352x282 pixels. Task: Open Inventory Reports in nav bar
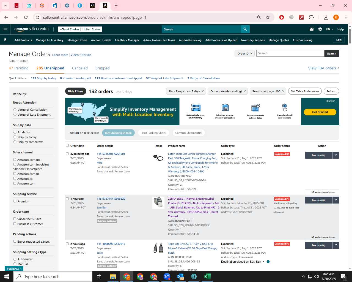click(253, 40)
